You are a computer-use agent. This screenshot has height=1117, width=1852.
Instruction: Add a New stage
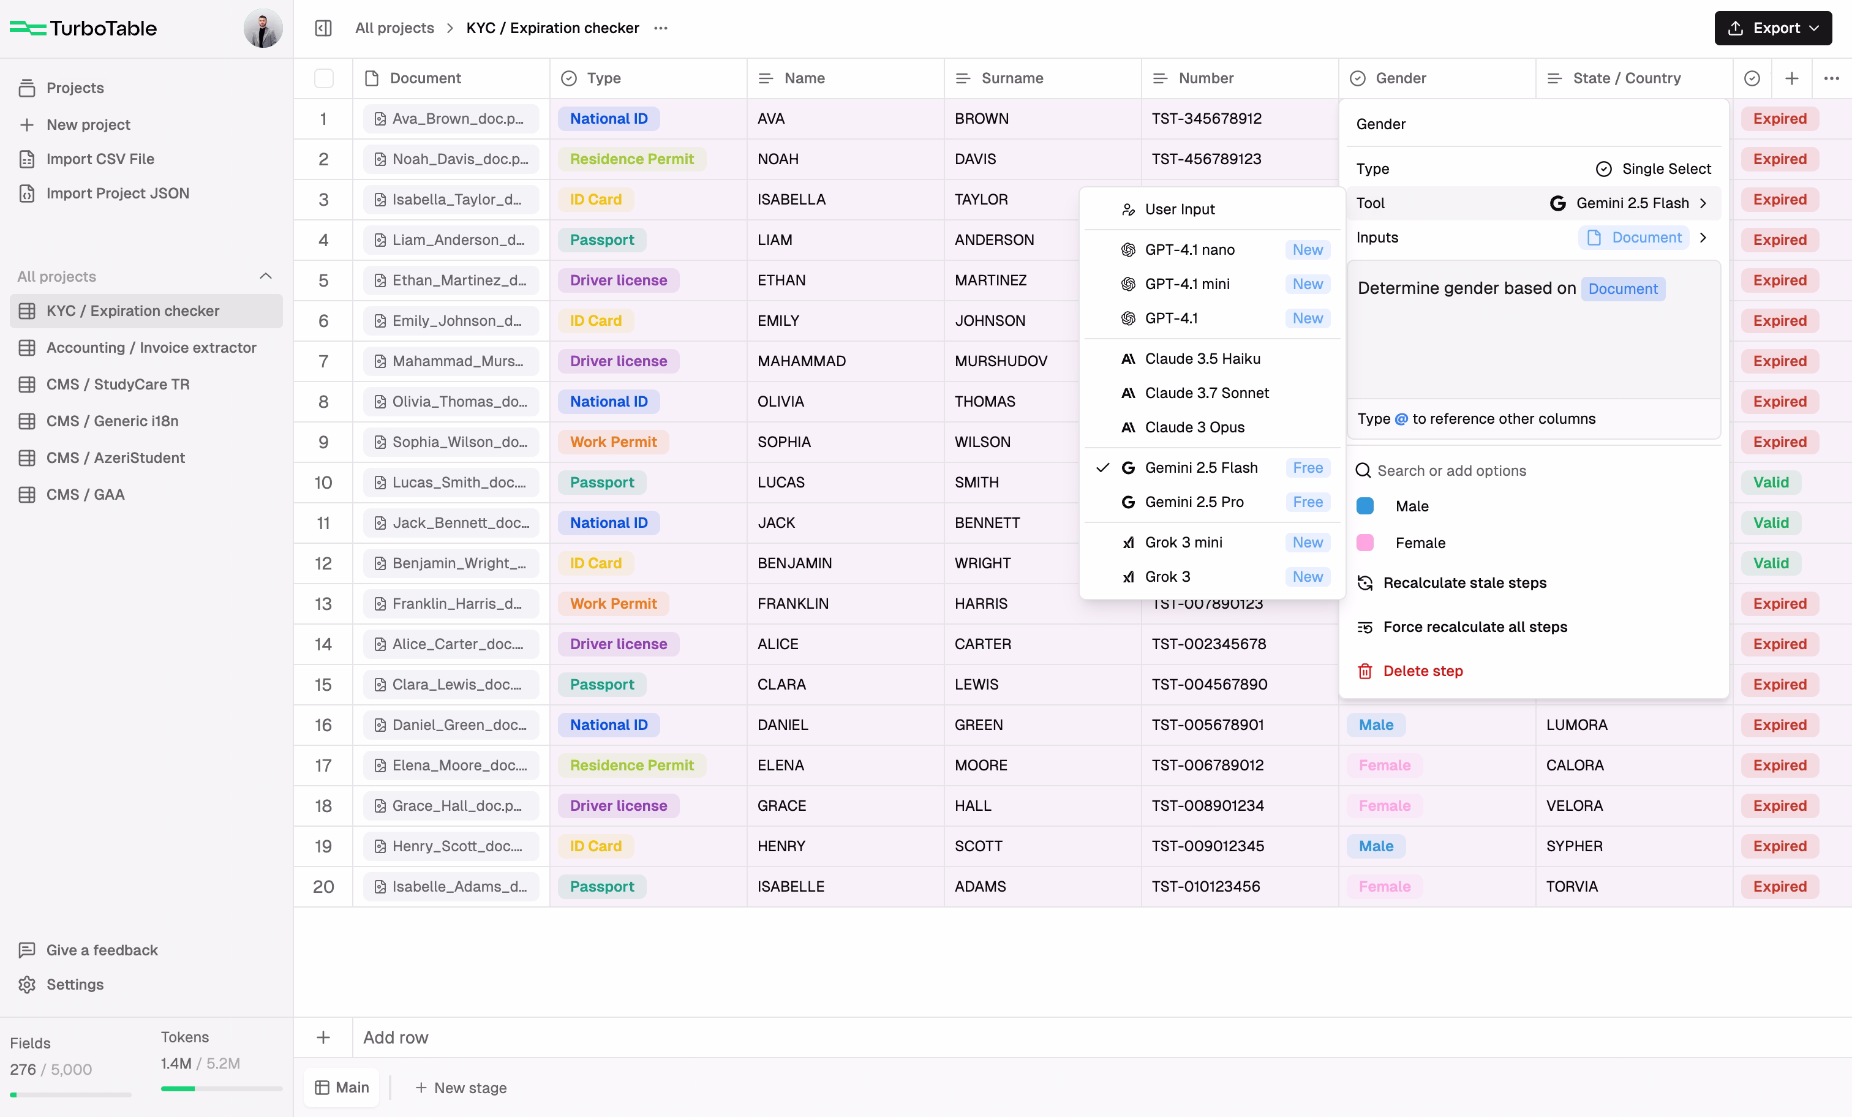click(x=461, y=1088)
